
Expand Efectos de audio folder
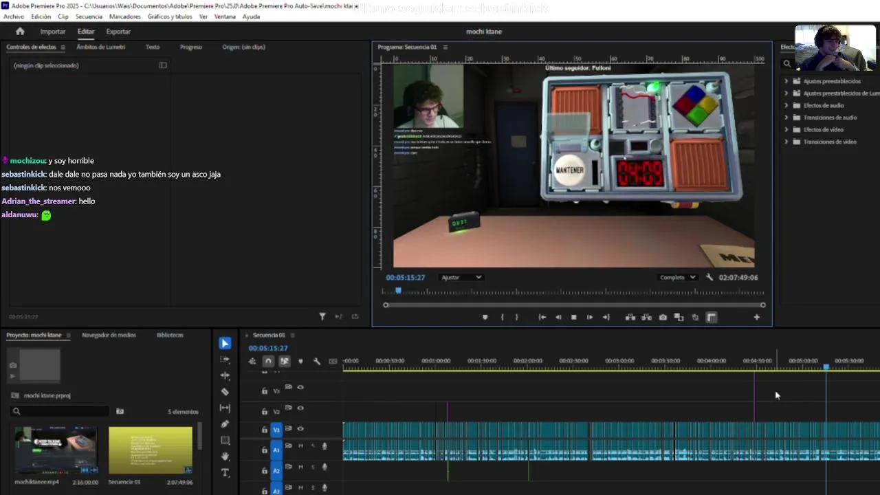(786, 105)
